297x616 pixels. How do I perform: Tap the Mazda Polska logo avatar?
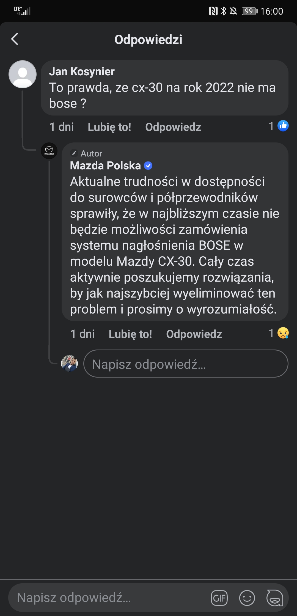tap(49, 151)
